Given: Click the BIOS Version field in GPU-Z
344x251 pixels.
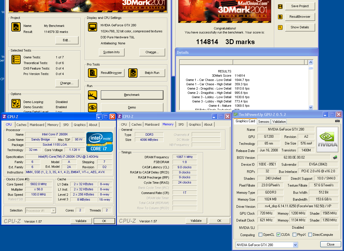Looking at the screenshot, I should pyautogui.click(x=294, y=157).
